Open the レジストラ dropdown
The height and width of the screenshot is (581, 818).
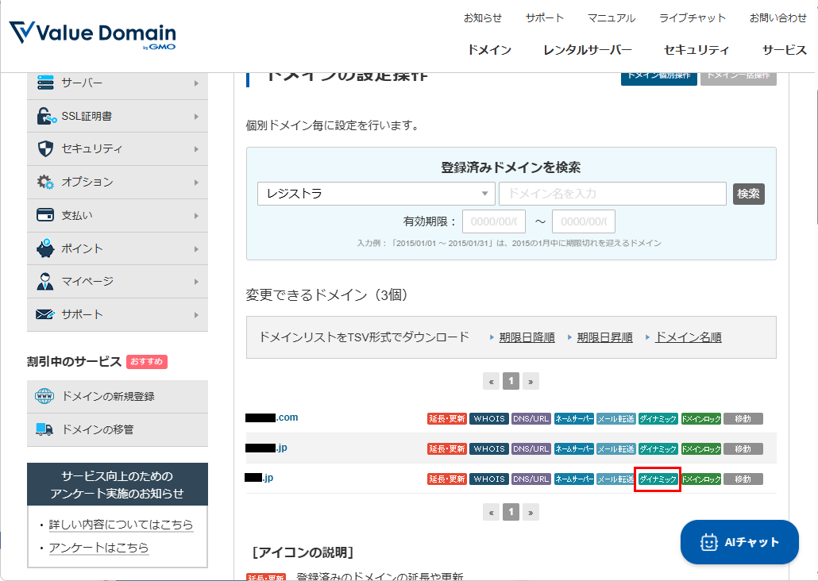pyautogui.click(x=375, y=194)
